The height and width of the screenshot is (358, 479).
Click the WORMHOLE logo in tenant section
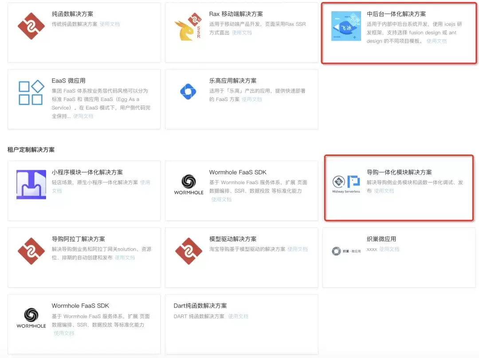pos(188,184)
